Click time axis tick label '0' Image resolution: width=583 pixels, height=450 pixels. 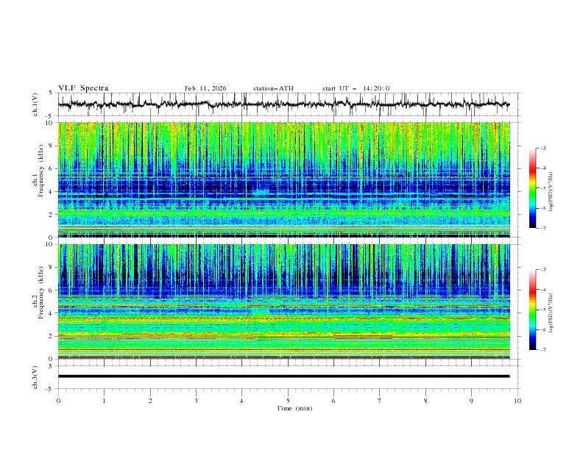pyautogui.click(x=58, y=401)
